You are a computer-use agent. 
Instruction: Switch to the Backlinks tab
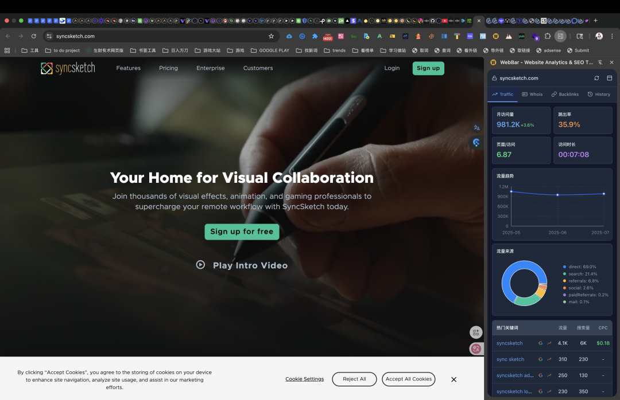[x=565, y=95]
